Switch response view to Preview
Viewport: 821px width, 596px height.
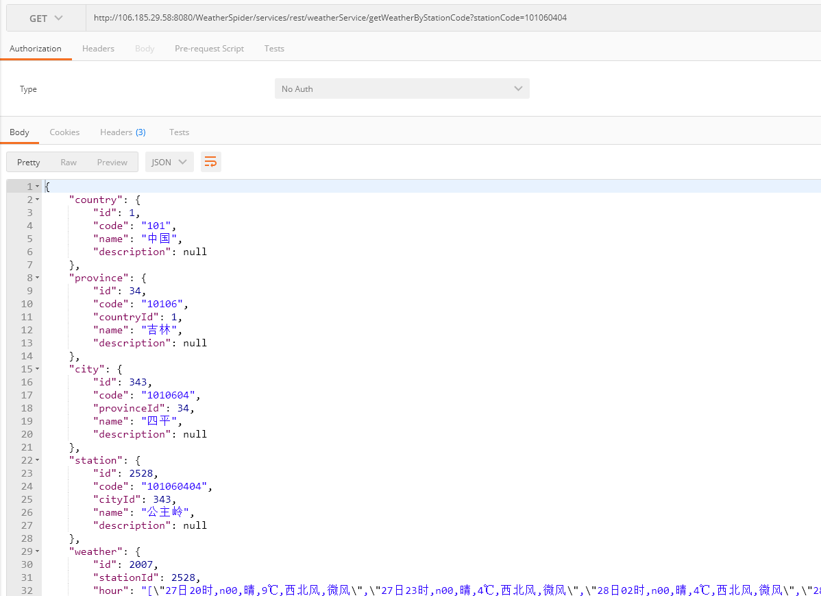pos(112,162)
